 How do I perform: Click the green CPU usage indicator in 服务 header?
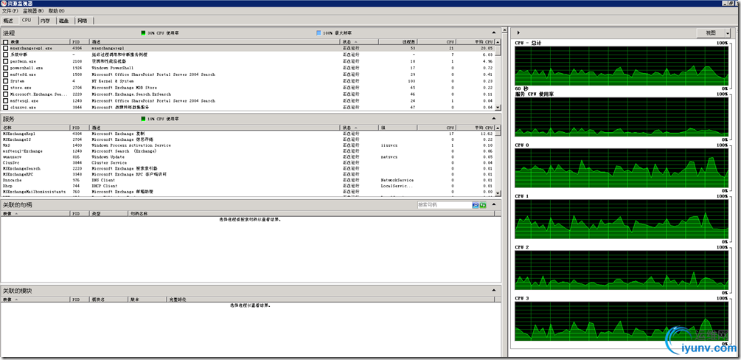tap(144, 119)
